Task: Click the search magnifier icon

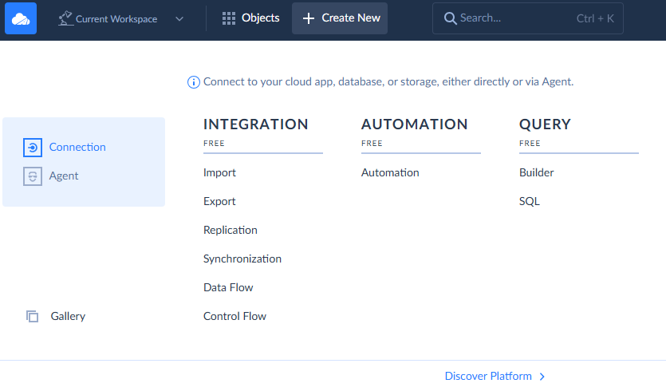Action: click(451, 18)
